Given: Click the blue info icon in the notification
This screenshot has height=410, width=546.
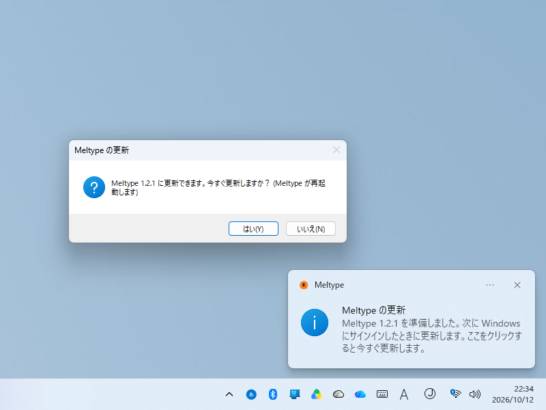Looking at the screenshot, I should (x=315, y=323).
